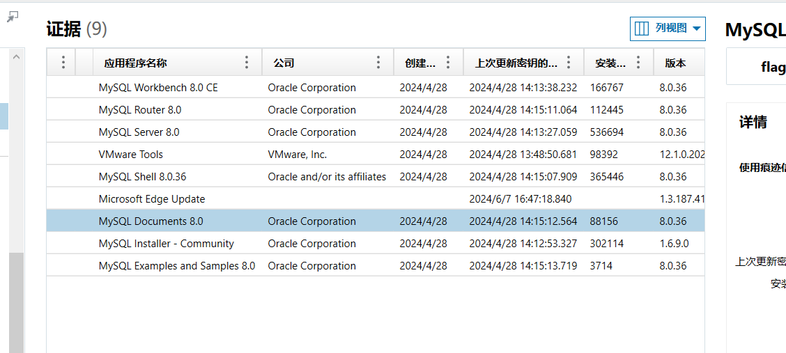The width and height of the screenshot is (786, 353).
Task: Sort by 公司 column header
Action: [284, 63]
